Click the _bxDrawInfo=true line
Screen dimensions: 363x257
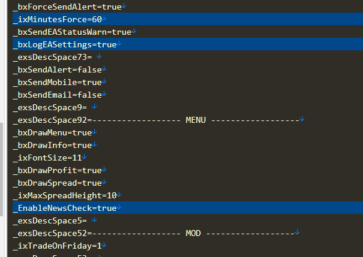click(x=55, y=145)
